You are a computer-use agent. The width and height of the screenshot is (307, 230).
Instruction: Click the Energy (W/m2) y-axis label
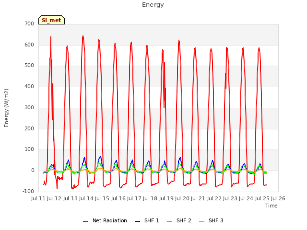6,108
